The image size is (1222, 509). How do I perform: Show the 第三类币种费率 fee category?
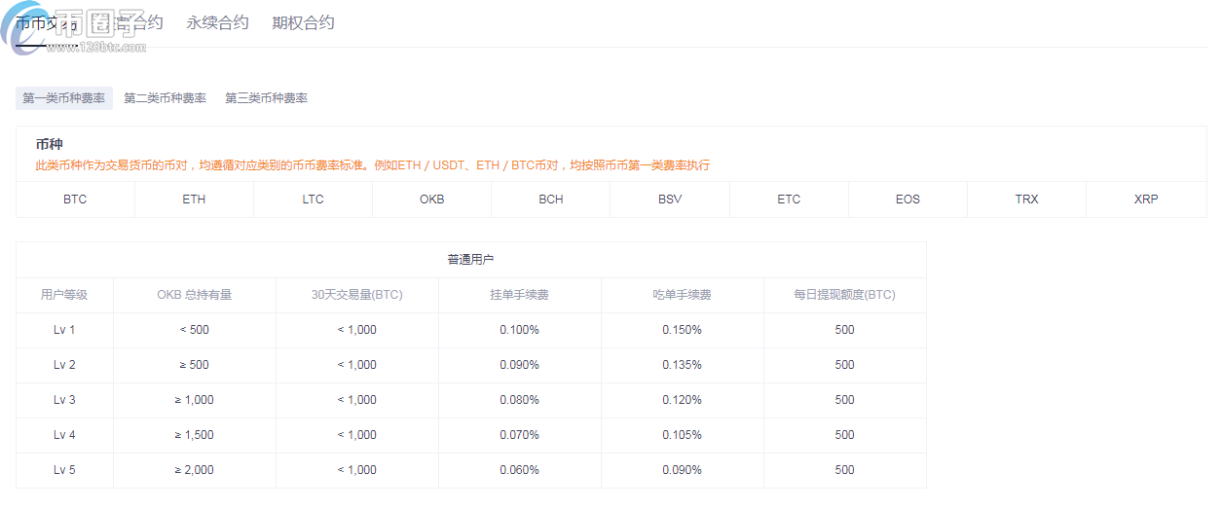coord(266,98)
